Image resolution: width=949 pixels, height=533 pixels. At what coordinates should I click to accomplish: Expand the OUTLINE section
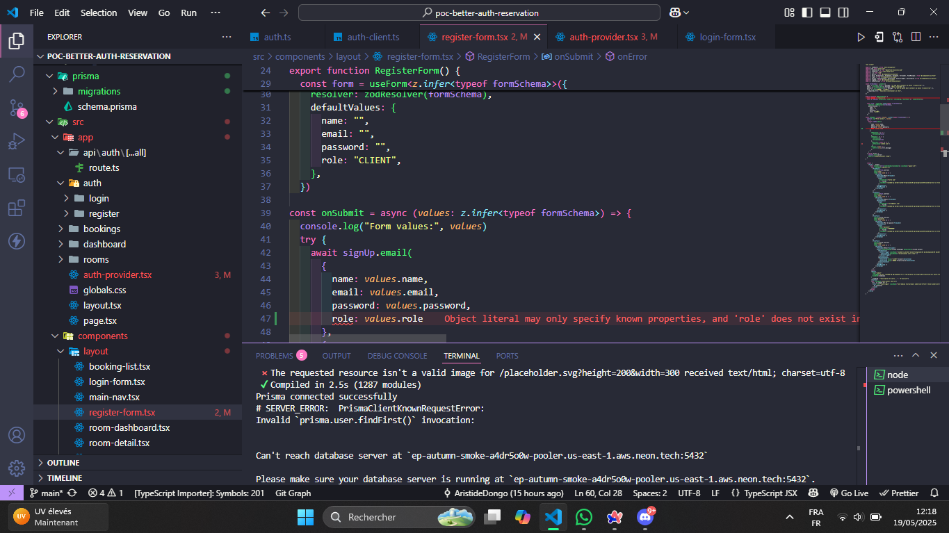(63, 463)
